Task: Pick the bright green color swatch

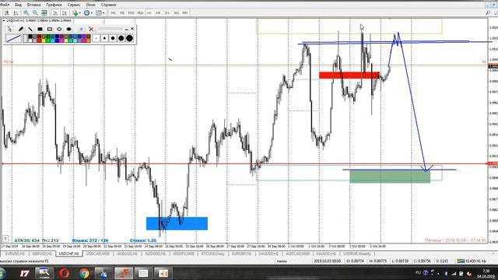Action: point(48,40)
